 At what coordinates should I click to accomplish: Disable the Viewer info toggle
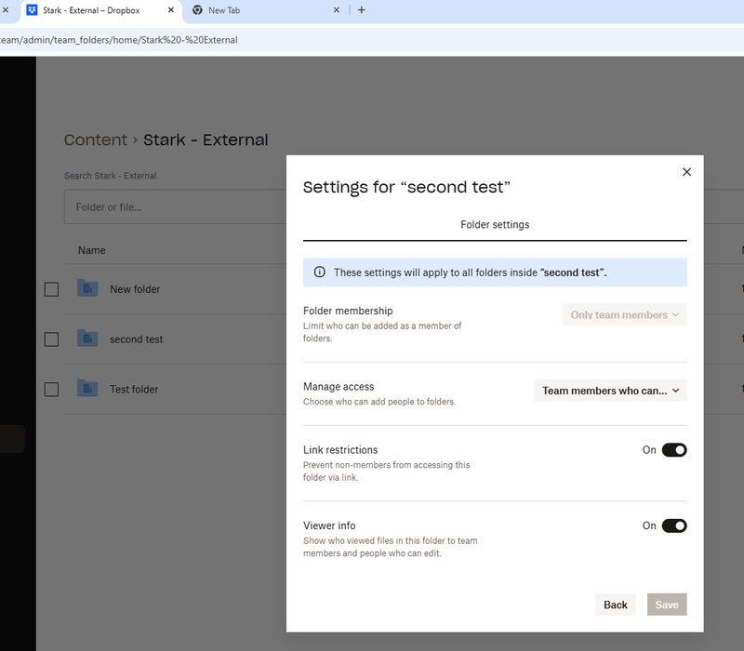pyautogui.click(x=674, y=525)
